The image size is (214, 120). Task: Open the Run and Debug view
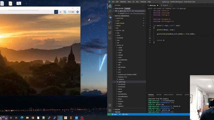(x=110, y=22)
